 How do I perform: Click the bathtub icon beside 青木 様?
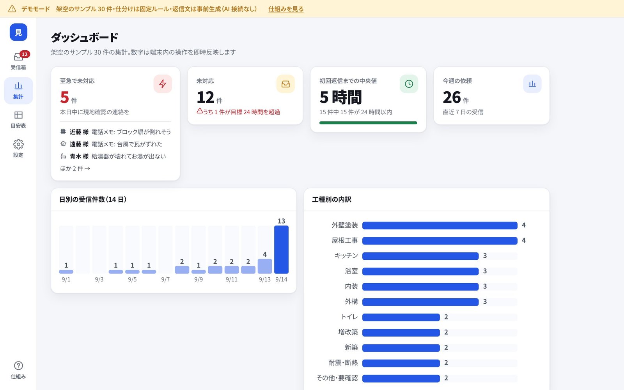[63, 156]
